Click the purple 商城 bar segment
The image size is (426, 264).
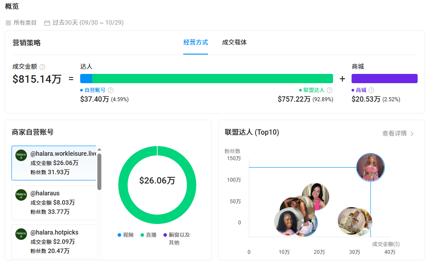[384, 78]
